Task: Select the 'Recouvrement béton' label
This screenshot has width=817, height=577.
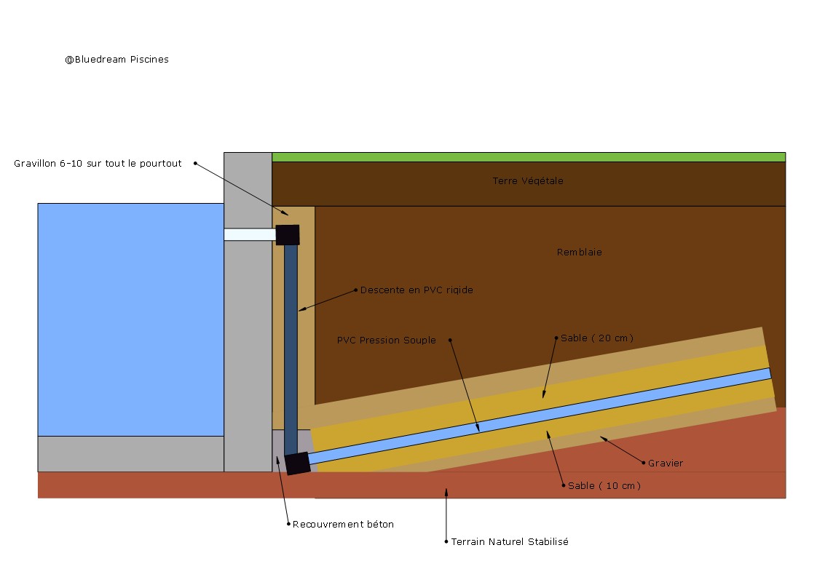Action: click(344, 525)
